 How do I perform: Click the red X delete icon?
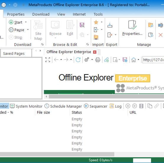(x=160, y=35)
